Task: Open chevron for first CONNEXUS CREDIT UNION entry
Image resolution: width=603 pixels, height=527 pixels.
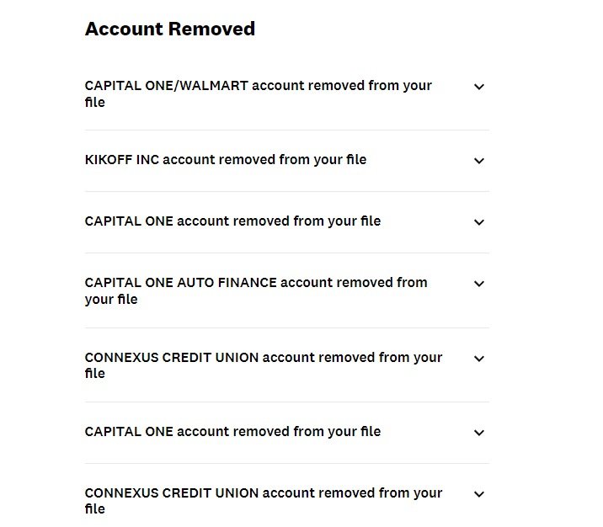Action: coord(479,359)
